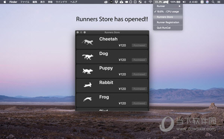Open the 表示 menu

[43, 2]
